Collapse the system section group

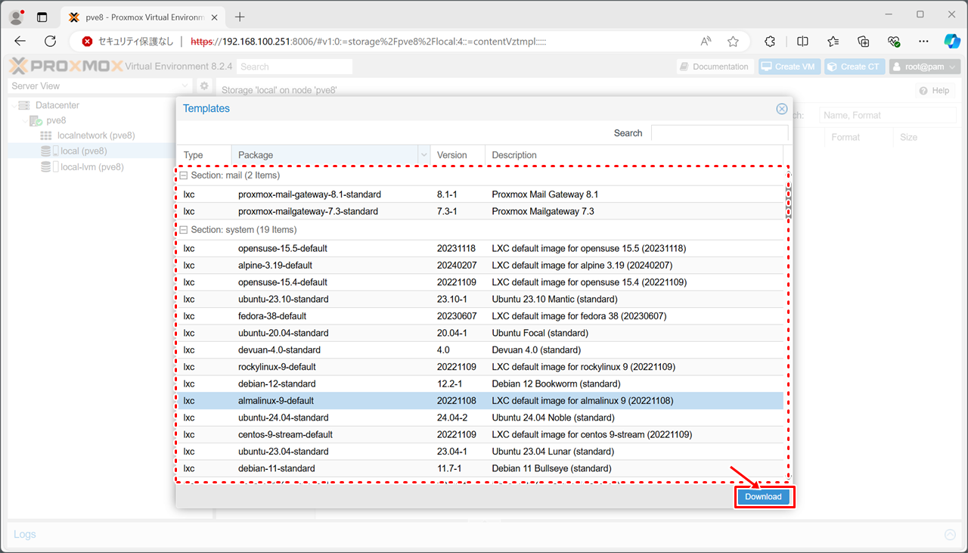(x=184, y=230)
